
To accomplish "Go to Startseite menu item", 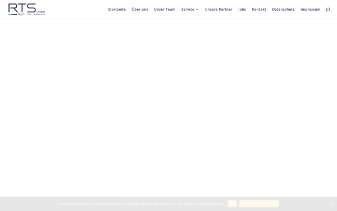I will click(117, 9).
